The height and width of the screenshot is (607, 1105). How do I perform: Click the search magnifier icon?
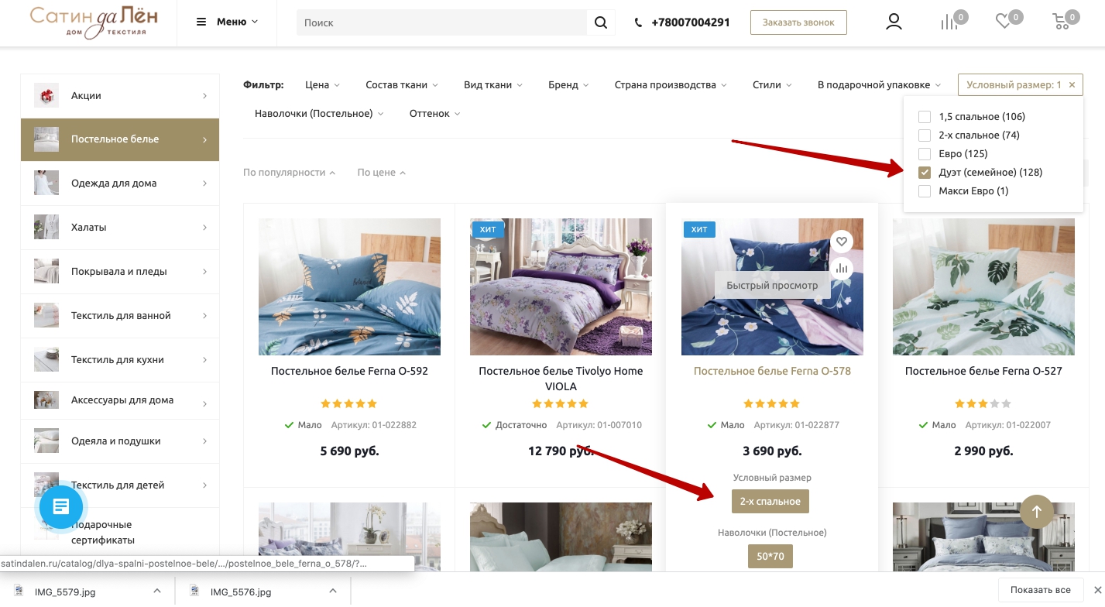[601, 22]
